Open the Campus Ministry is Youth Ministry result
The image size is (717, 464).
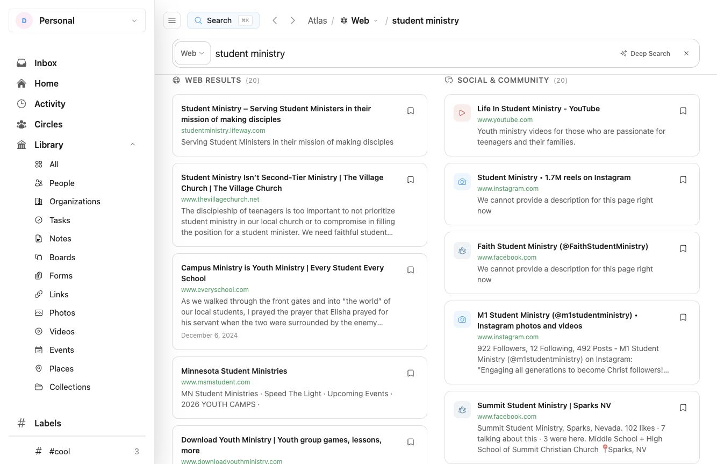[282, 273]
